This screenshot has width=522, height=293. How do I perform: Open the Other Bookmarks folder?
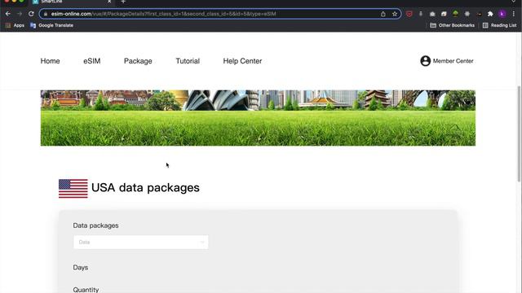(x=452, y=25)
